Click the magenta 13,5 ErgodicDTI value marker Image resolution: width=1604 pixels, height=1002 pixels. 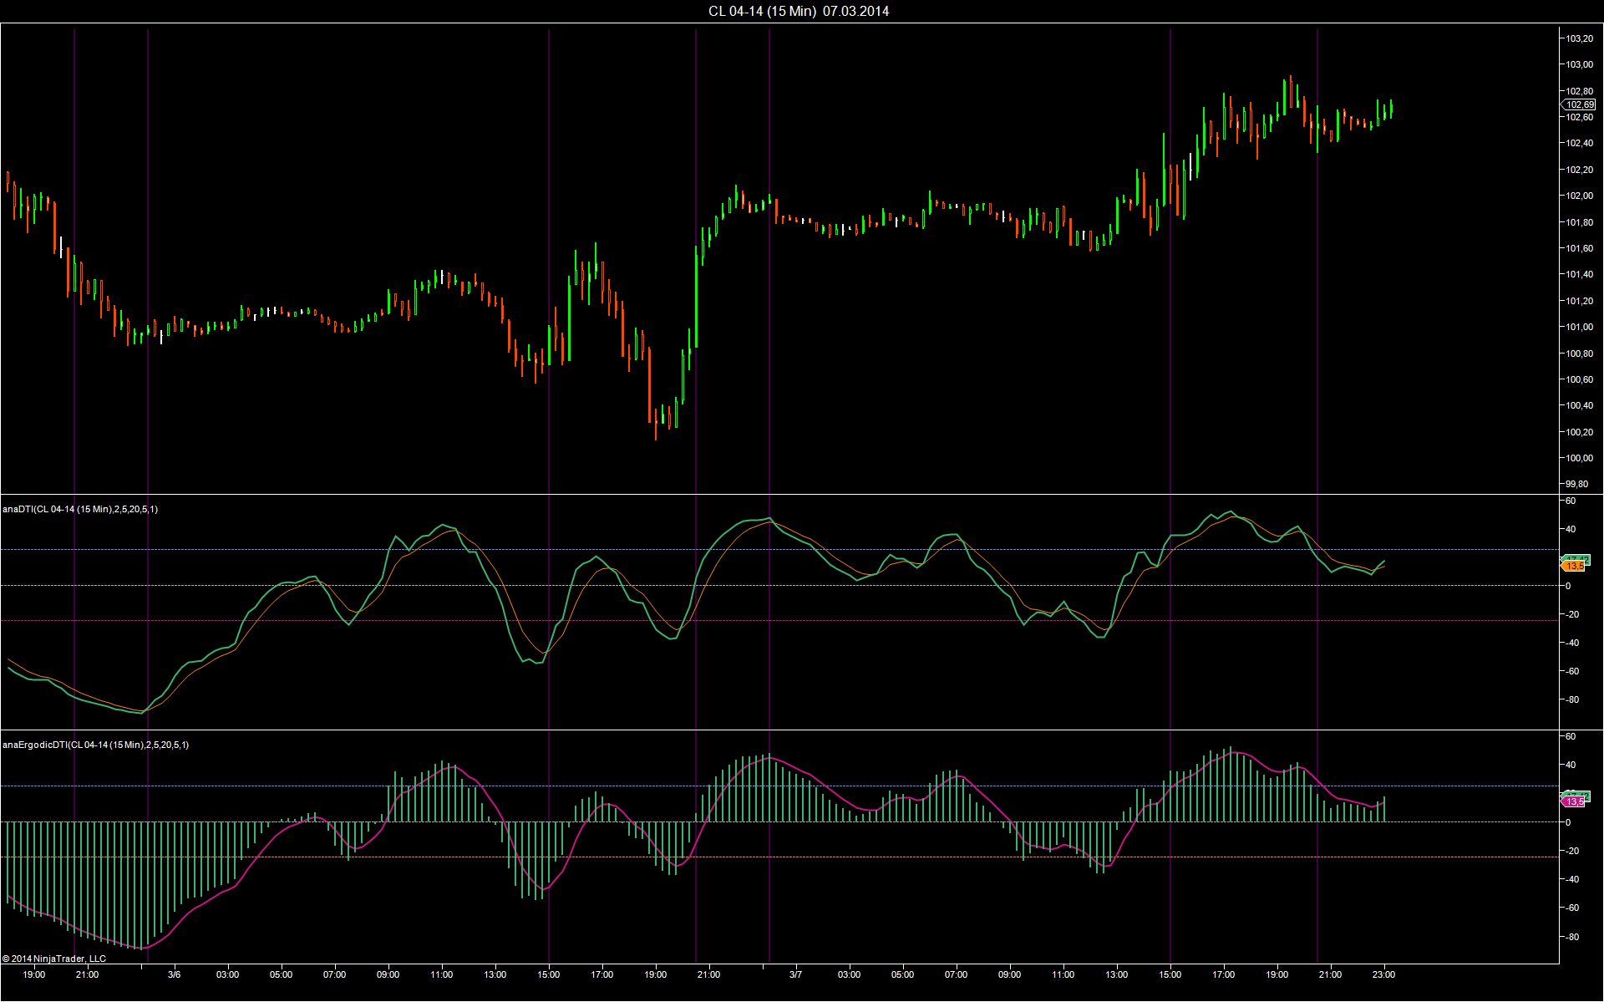pyautogui.click(x=1574, y=801)
